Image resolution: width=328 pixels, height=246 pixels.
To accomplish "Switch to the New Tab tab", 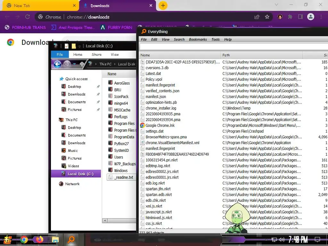I will click(x=40, y=6).
